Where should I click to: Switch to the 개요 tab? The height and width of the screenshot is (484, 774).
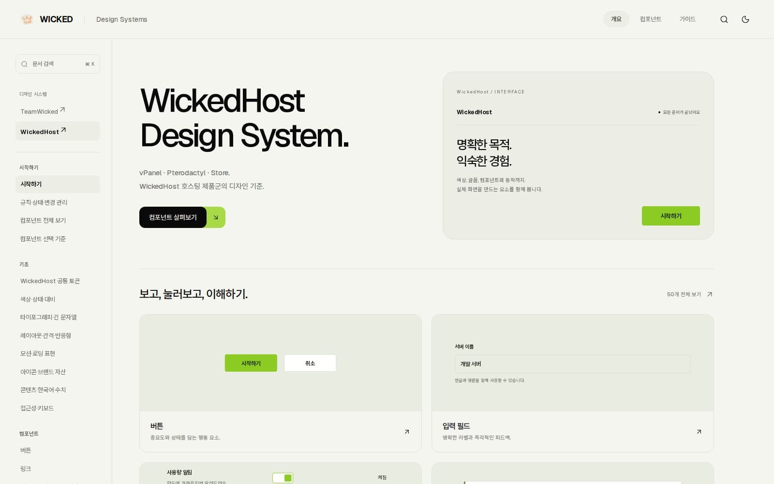[x=616, y=19]
